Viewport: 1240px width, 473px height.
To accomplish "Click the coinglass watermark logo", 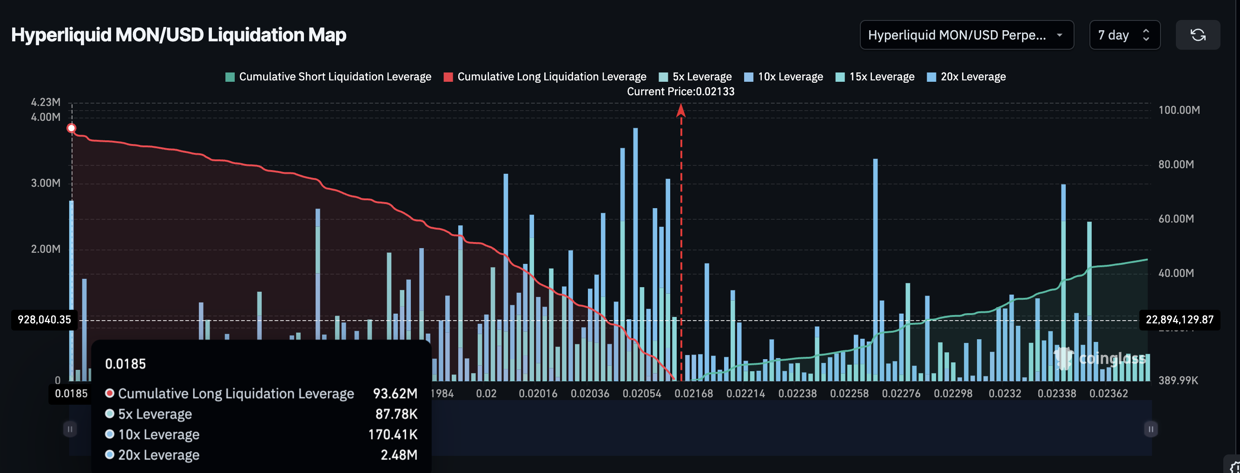I will 1102,359.
